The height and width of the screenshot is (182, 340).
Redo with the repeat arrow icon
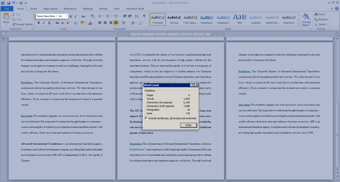21,3
